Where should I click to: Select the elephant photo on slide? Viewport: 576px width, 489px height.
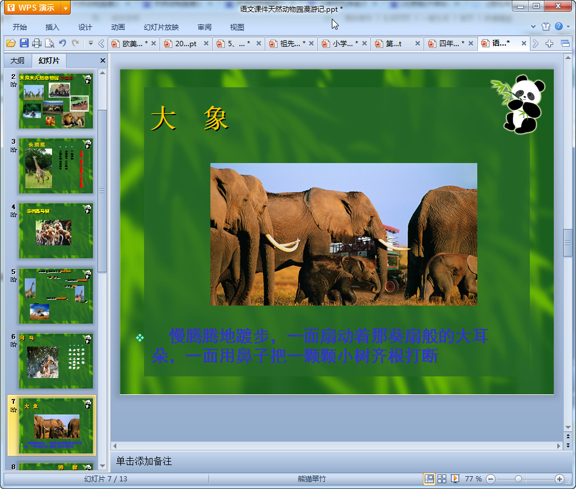(343, 234)
